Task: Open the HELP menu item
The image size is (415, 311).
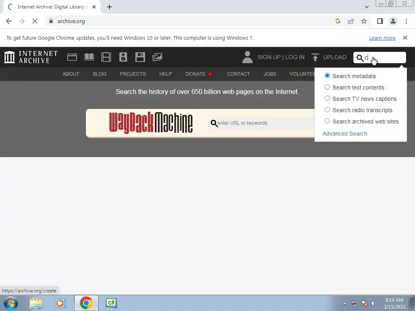Action: 166,74
